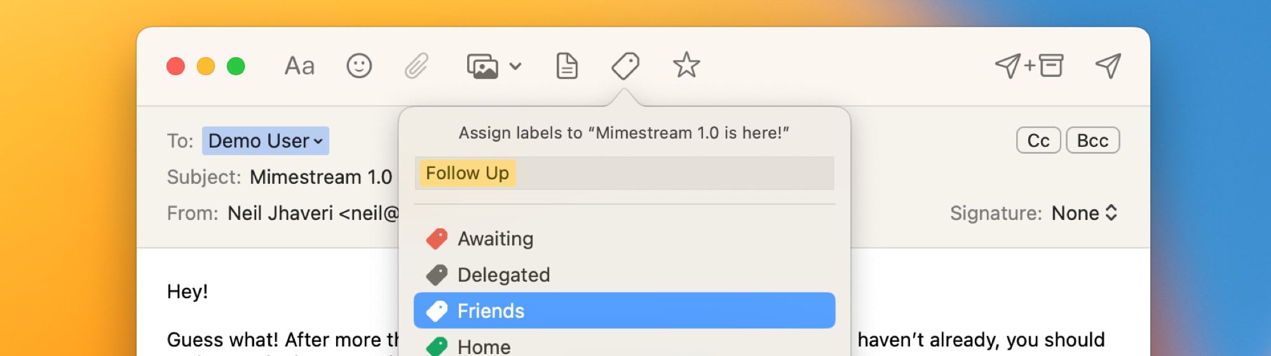The height and width of the screenshot is (356, 1271).
Task: Pick the Home label
Action: coord(484,346)
